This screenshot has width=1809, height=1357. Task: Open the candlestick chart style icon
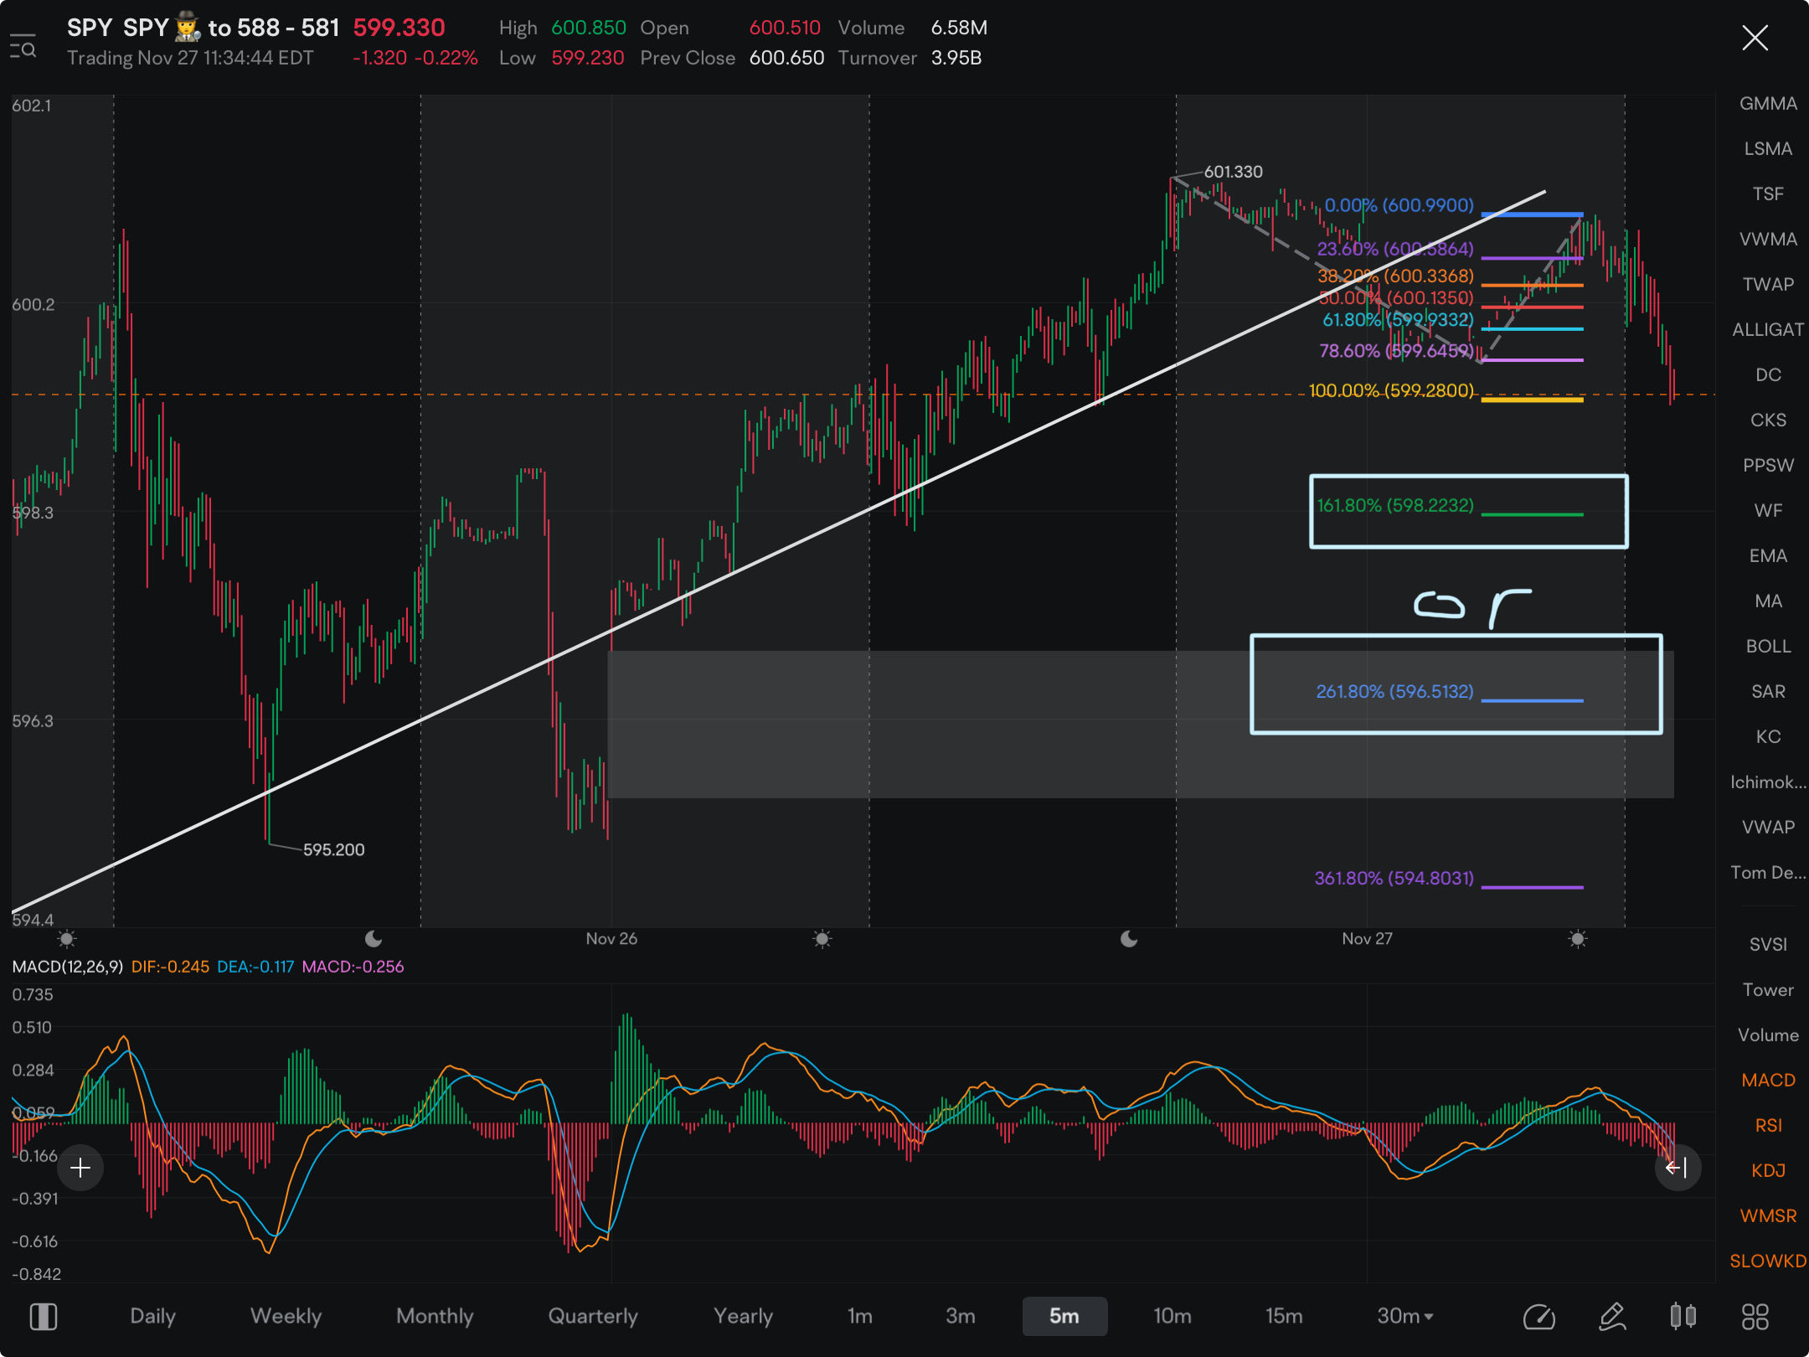[x=1683, y=1317]
